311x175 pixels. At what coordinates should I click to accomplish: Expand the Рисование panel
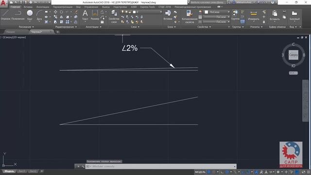tap(26, 27)
